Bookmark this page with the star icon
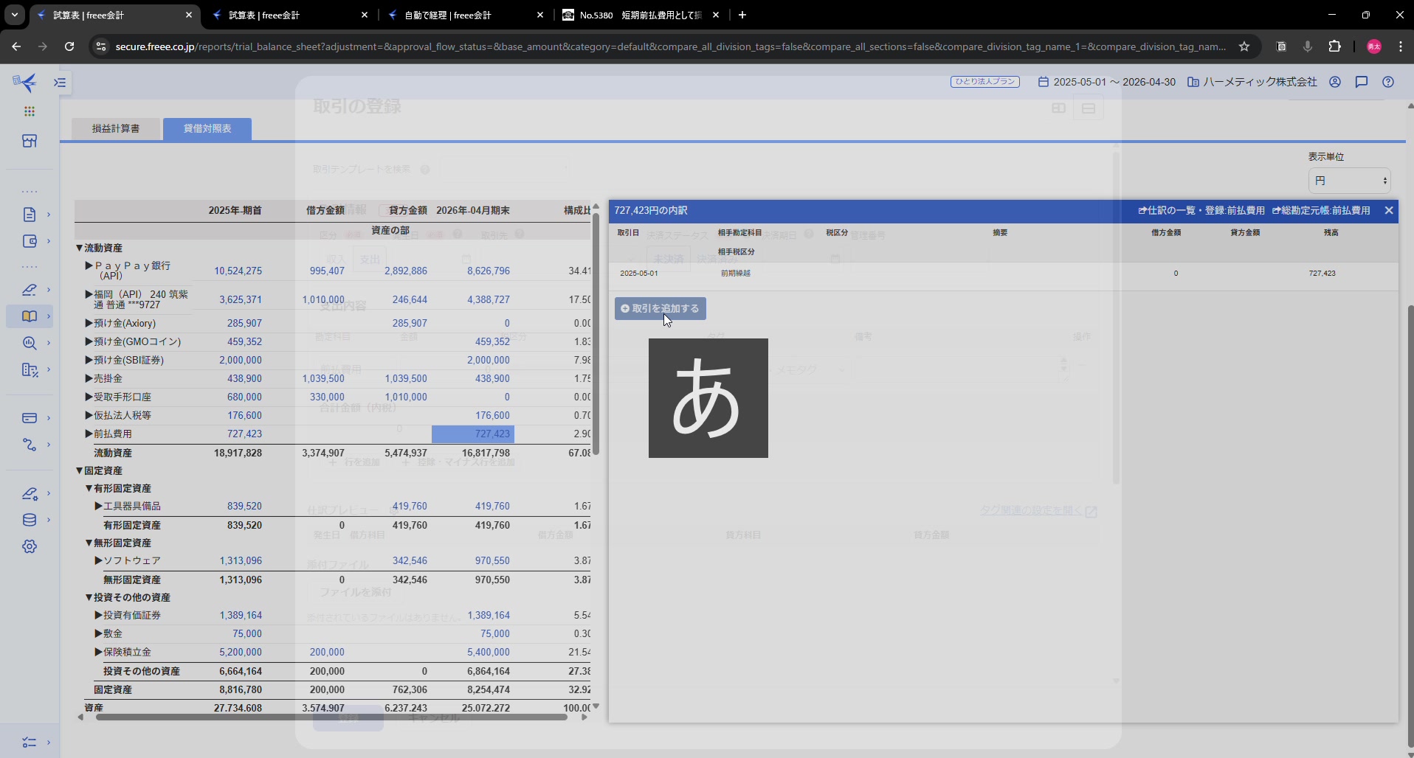1414x758 pixels. coord(1244,46)
